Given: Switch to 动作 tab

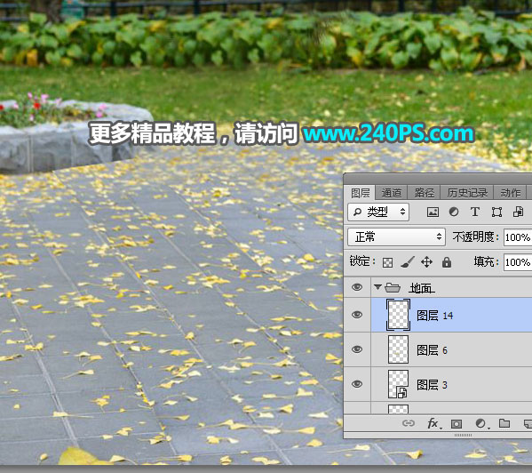Looking at the screenshot, I should click(511, 193).
